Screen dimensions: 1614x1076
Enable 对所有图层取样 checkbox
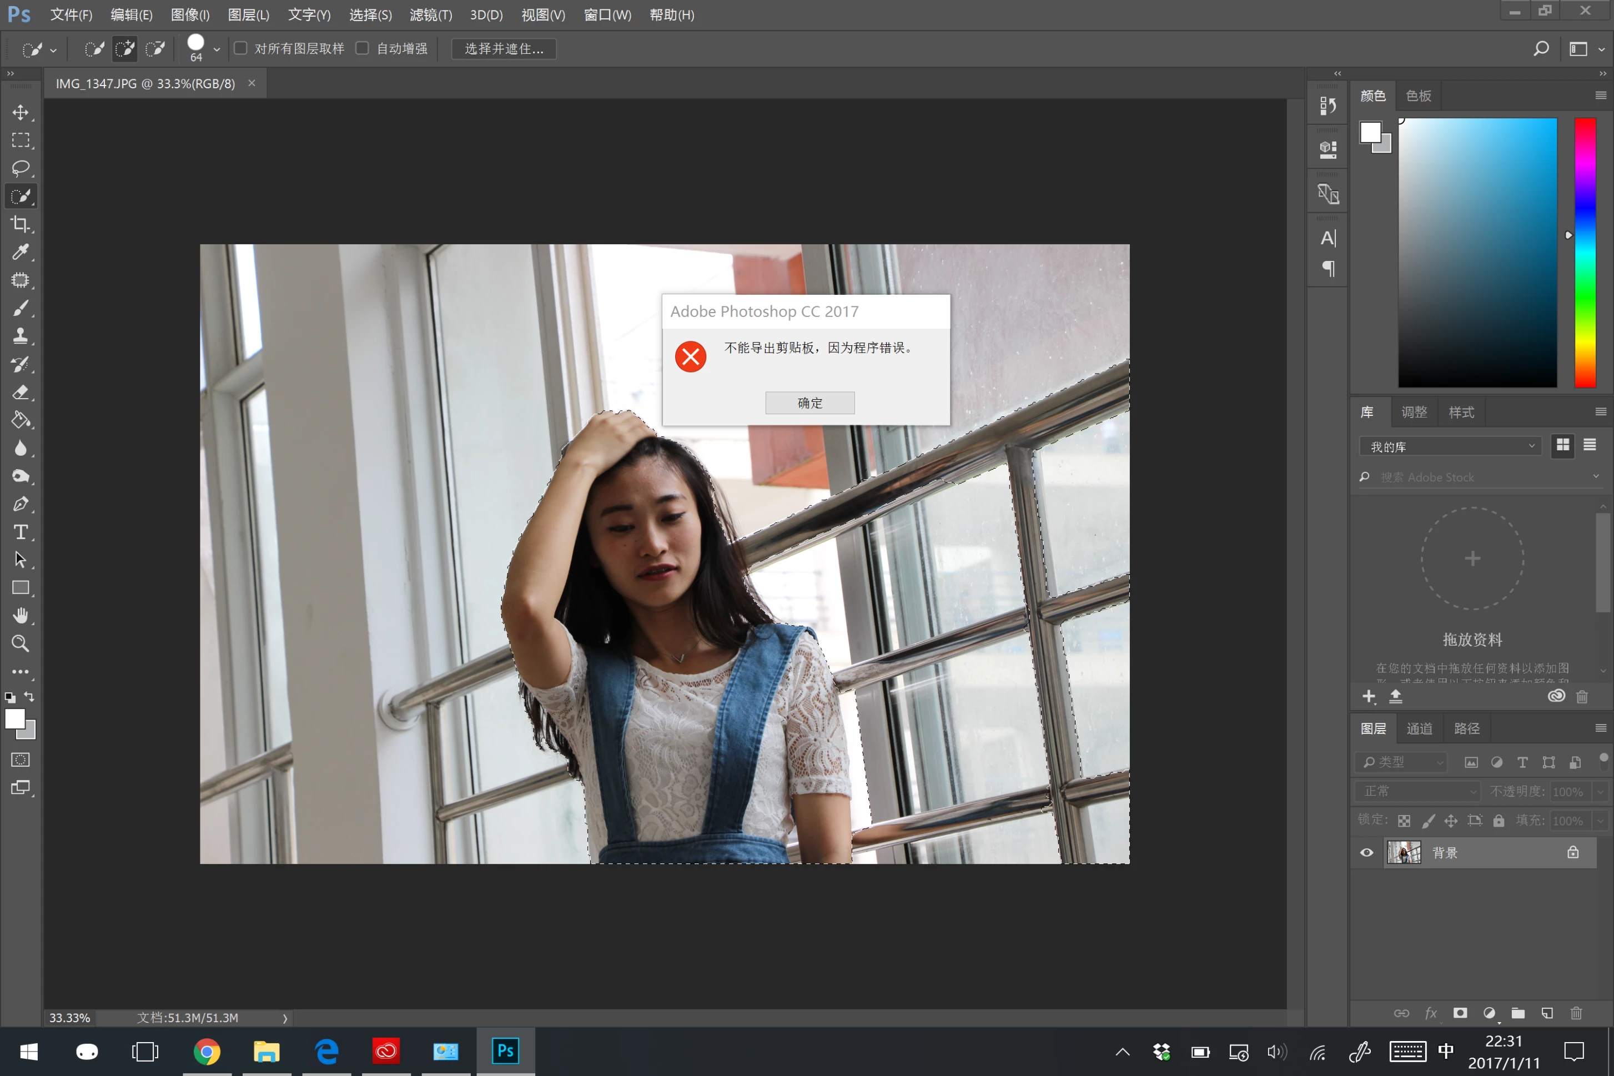(x=241, y=49)
